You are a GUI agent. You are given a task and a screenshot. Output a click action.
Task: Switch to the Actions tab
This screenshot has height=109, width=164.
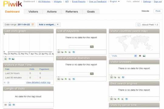coord(52,12)
